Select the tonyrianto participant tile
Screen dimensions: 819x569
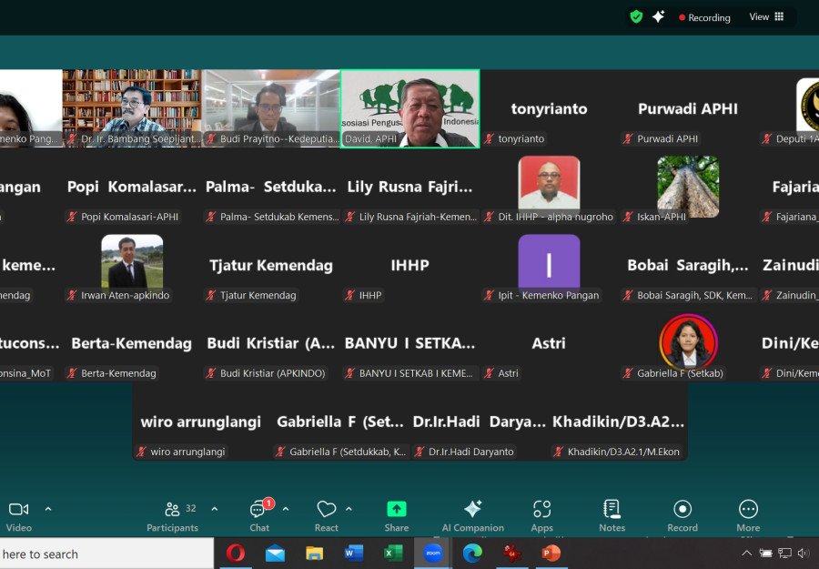click(x=549, y=108)
